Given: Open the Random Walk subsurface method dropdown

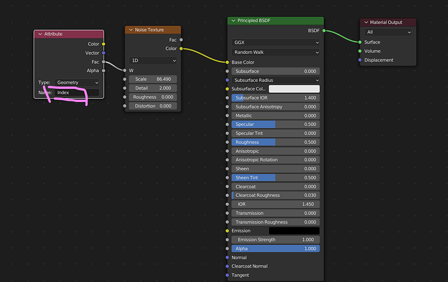Looking at the screenshot, I should click(x=275, y=53).
